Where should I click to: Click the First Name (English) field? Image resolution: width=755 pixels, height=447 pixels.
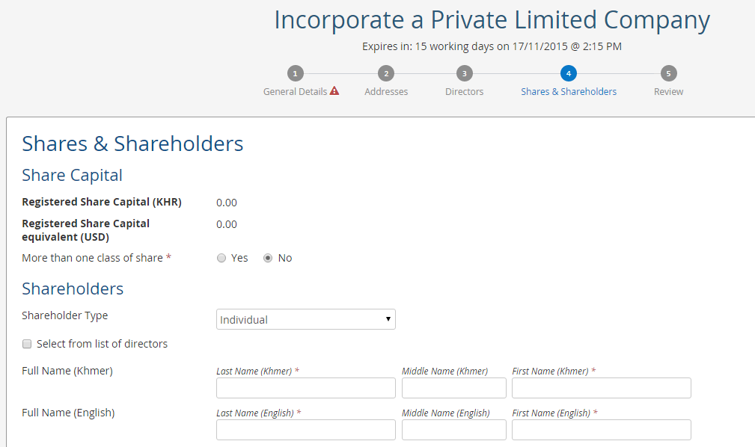(602, 430)
